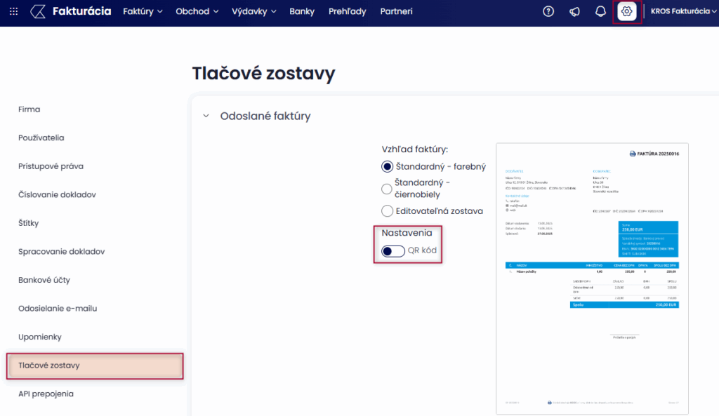Toggle the QR kód switch
This screenshot has height=416, width=719.
pyautogui.click(x=393, y=251)
